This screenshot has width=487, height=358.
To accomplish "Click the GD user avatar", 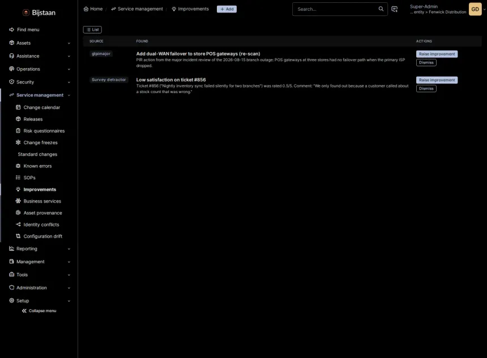I will pyautogui.click(x=475, y=9).
